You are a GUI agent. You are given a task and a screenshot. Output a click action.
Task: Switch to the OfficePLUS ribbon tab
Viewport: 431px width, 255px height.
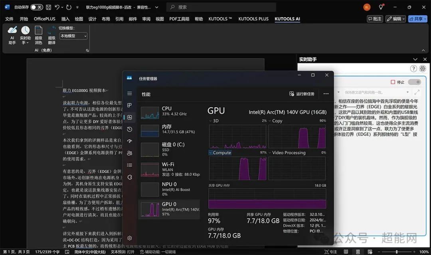tap(45, 19)
